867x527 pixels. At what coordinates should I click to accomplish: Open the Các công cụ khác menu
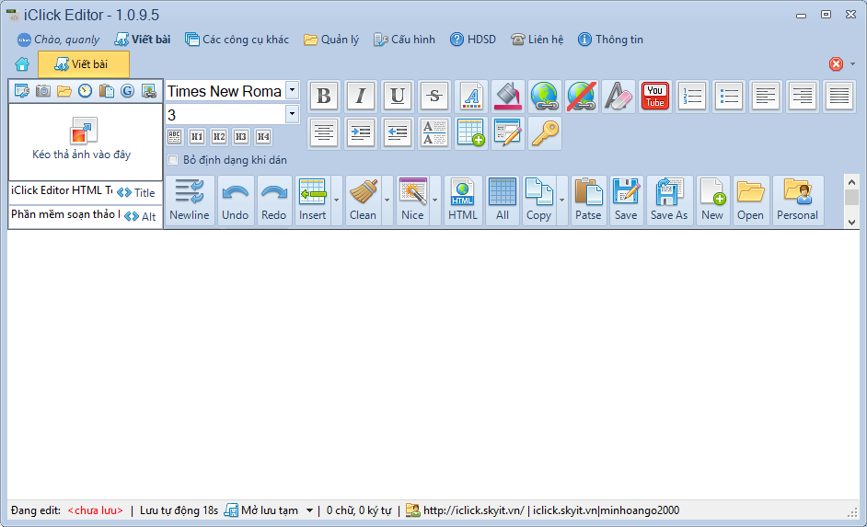237,40
